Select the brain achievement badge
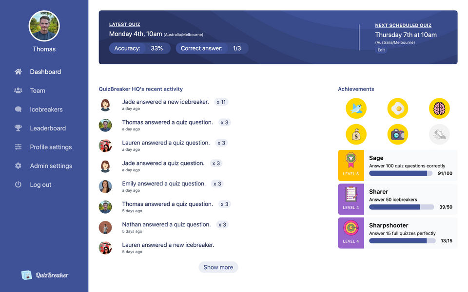468x292 pixels. (439, 109)
